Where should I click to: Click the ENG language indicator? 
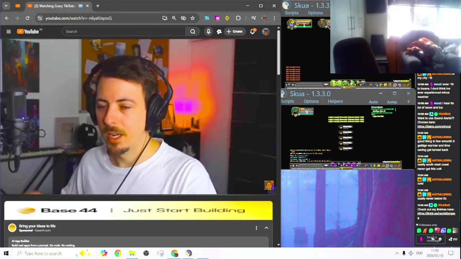click(x=419, y=253)
